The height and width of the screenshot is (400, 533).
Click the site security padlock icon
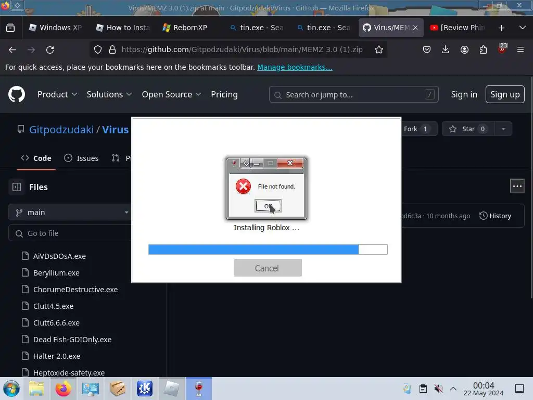click(112, 49)
